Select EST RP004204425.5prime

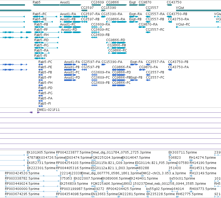[124, 189]
